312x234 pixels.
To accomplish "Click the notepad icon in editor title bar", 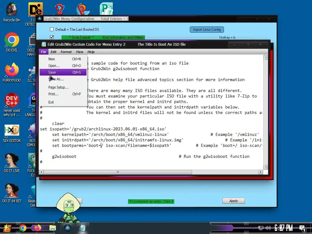I will [x=44, y=44].
